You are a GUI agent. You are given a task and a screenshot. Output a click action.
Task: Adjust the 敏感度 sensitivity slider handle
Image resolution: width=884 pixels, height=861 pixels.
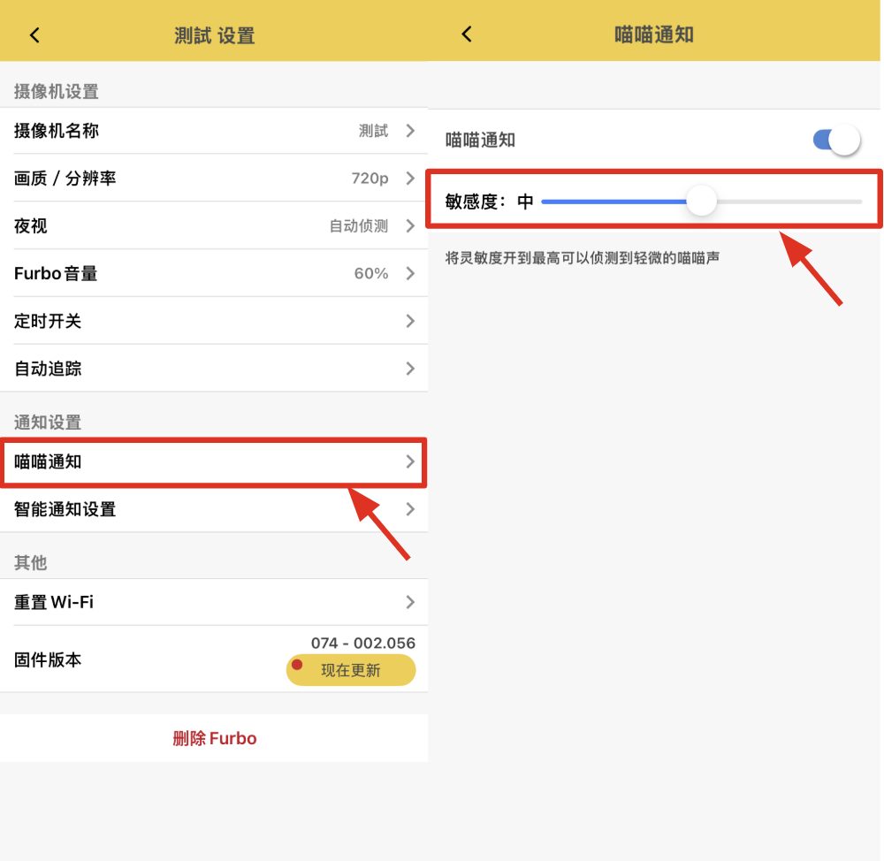click(x=701, y=202)
